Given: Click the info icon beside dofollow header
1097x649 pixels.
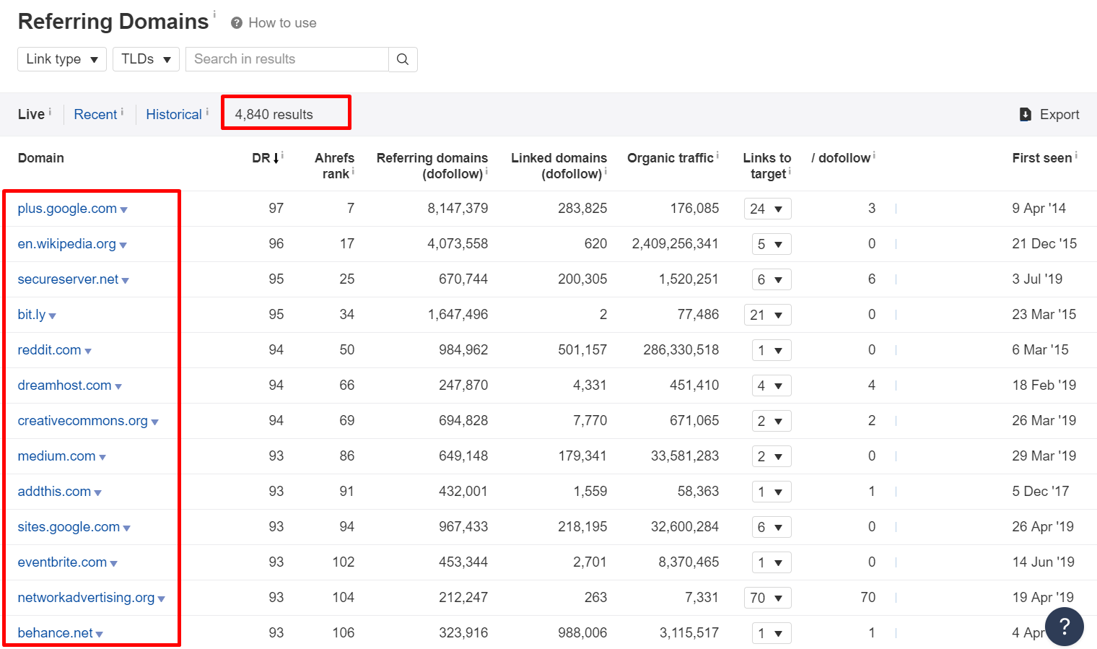Looking at the screenshot, I should pyautogui.click(x=874, y=155).
